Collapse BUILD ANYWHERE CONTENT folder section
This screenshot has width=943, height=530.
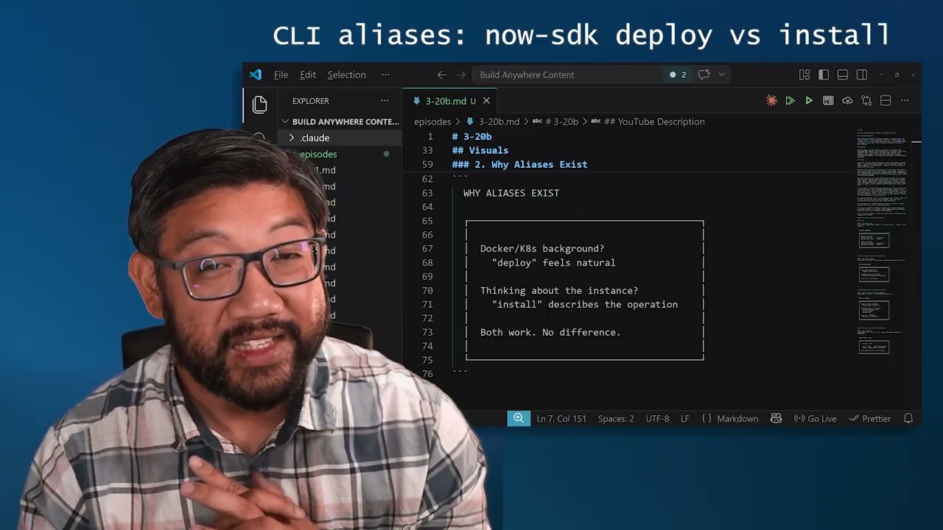(x=340, y=121)
